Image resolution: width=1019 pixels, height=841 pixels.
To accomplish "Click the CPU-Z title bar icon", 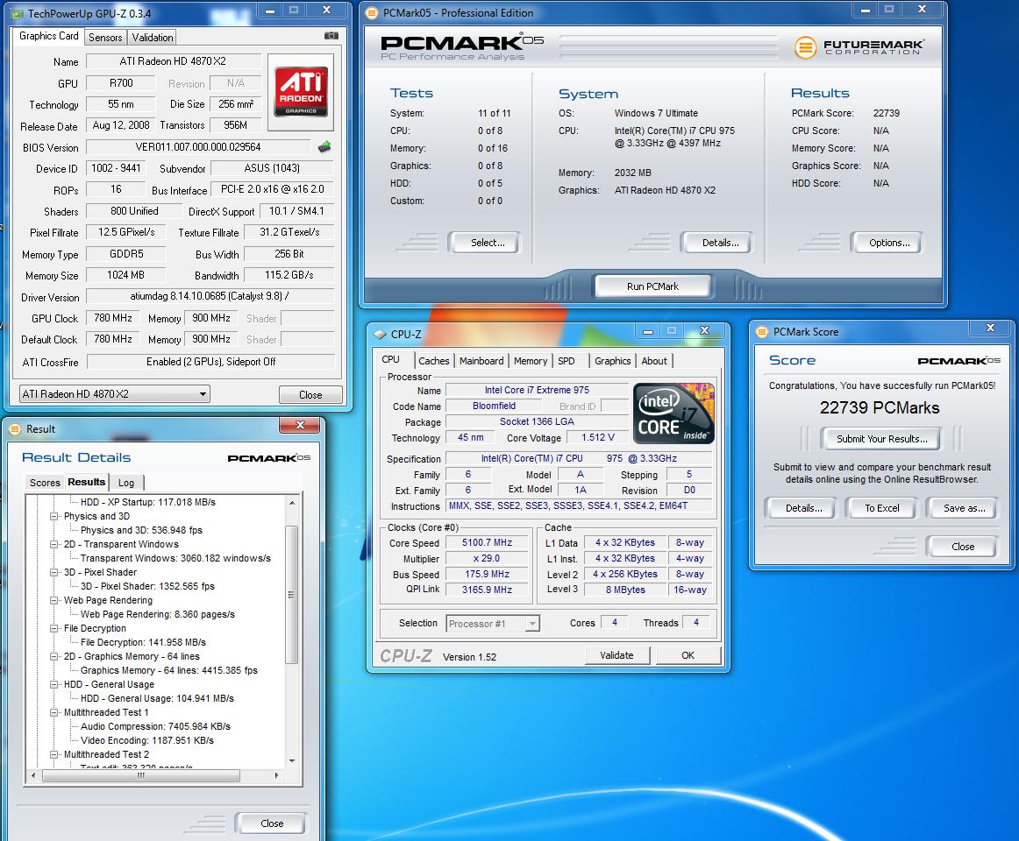I will click(x=381, y=335).
